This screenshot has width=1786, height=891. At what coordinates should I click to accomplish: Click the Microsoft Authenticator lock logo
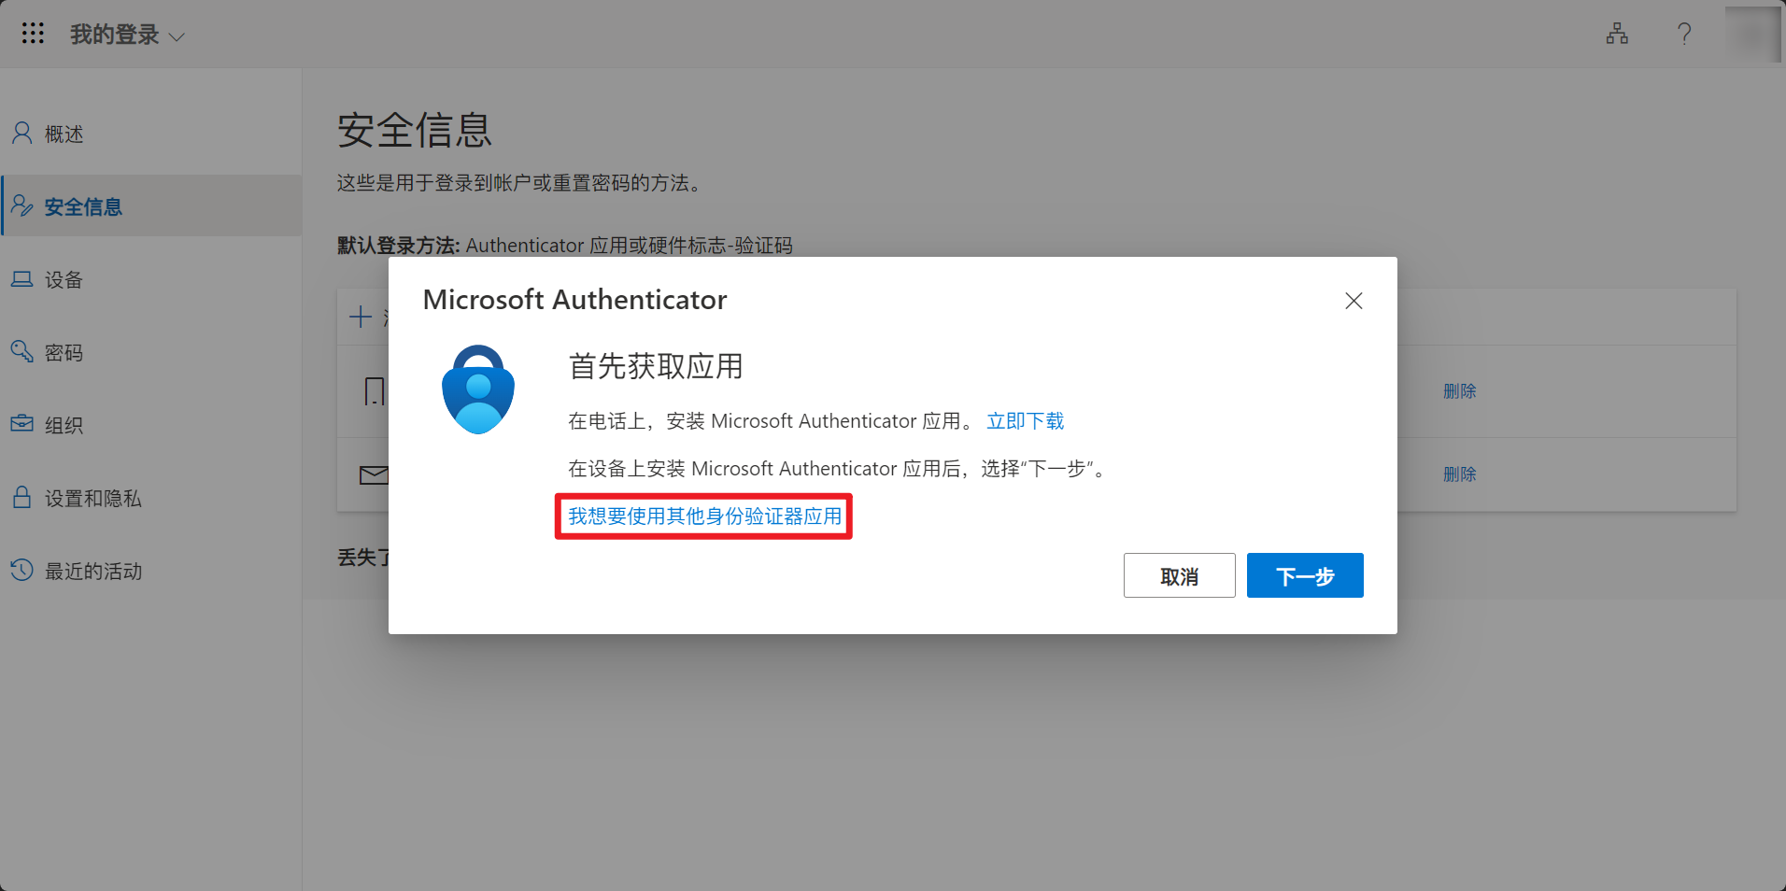click(477, 389)
